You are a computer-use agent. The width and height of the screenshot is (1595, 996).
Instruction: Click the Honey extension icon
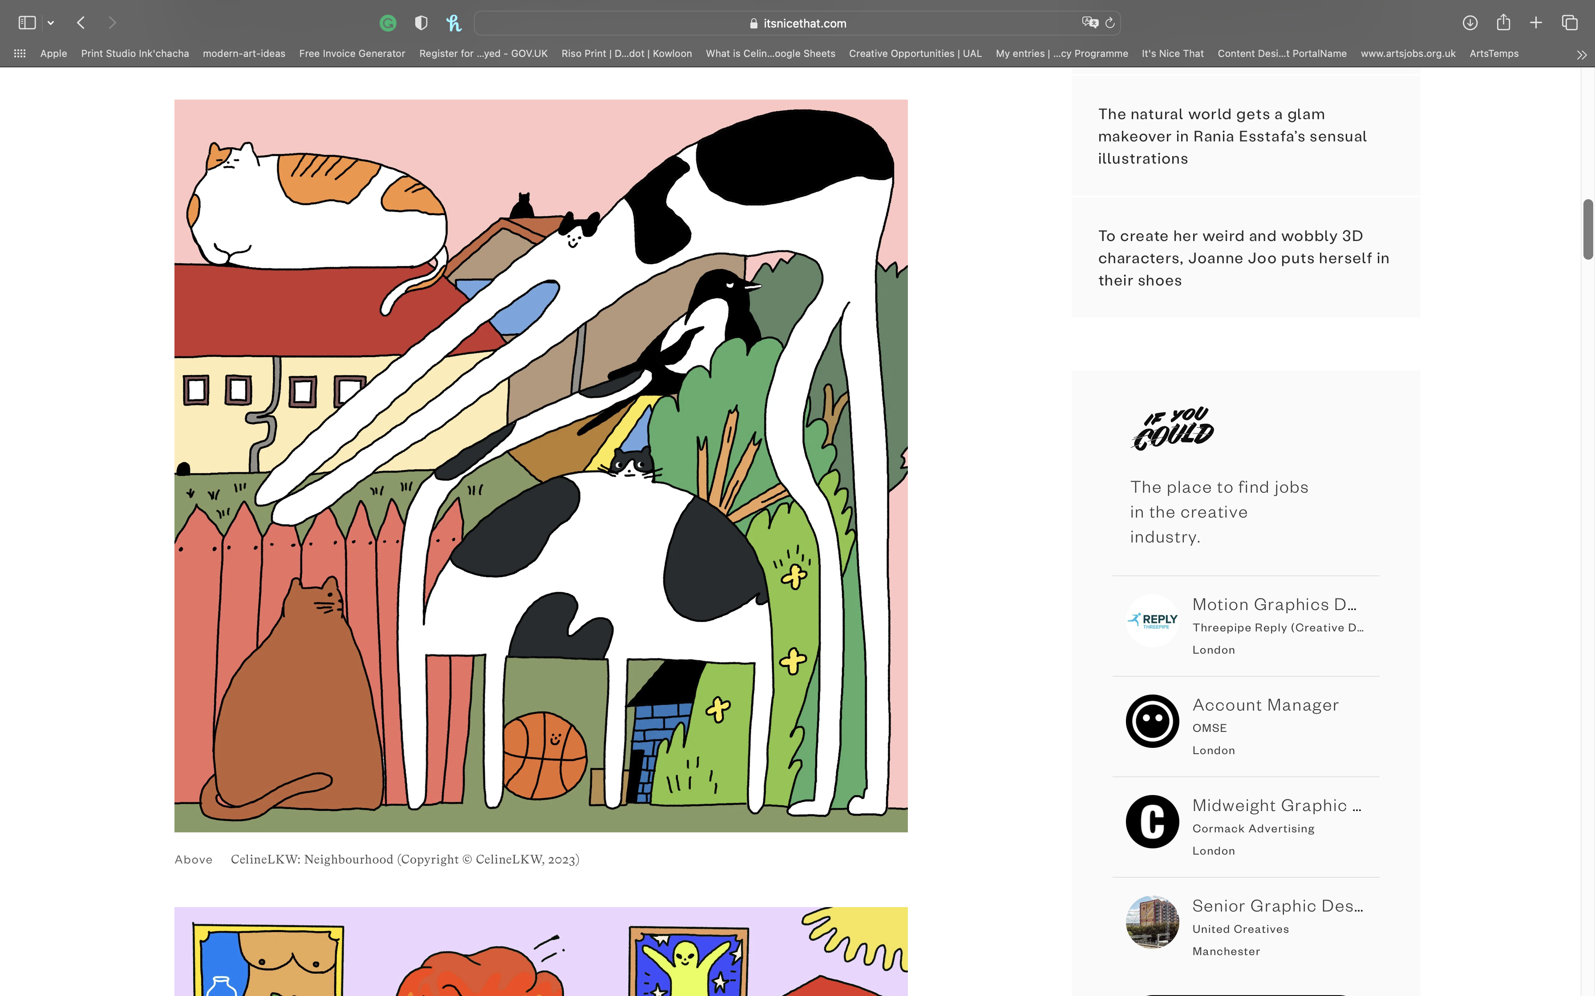[x=453, y=24]
